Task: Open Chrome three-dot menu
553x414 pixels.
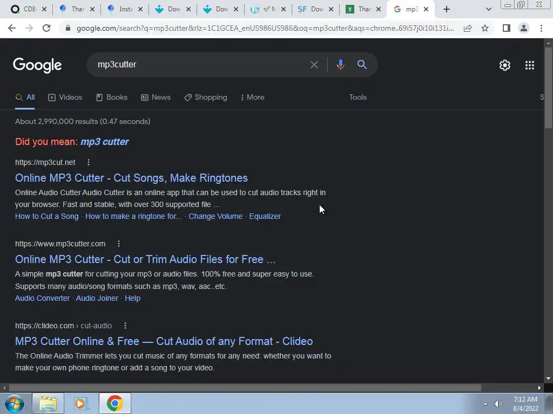Action: [x=541, y=28]
